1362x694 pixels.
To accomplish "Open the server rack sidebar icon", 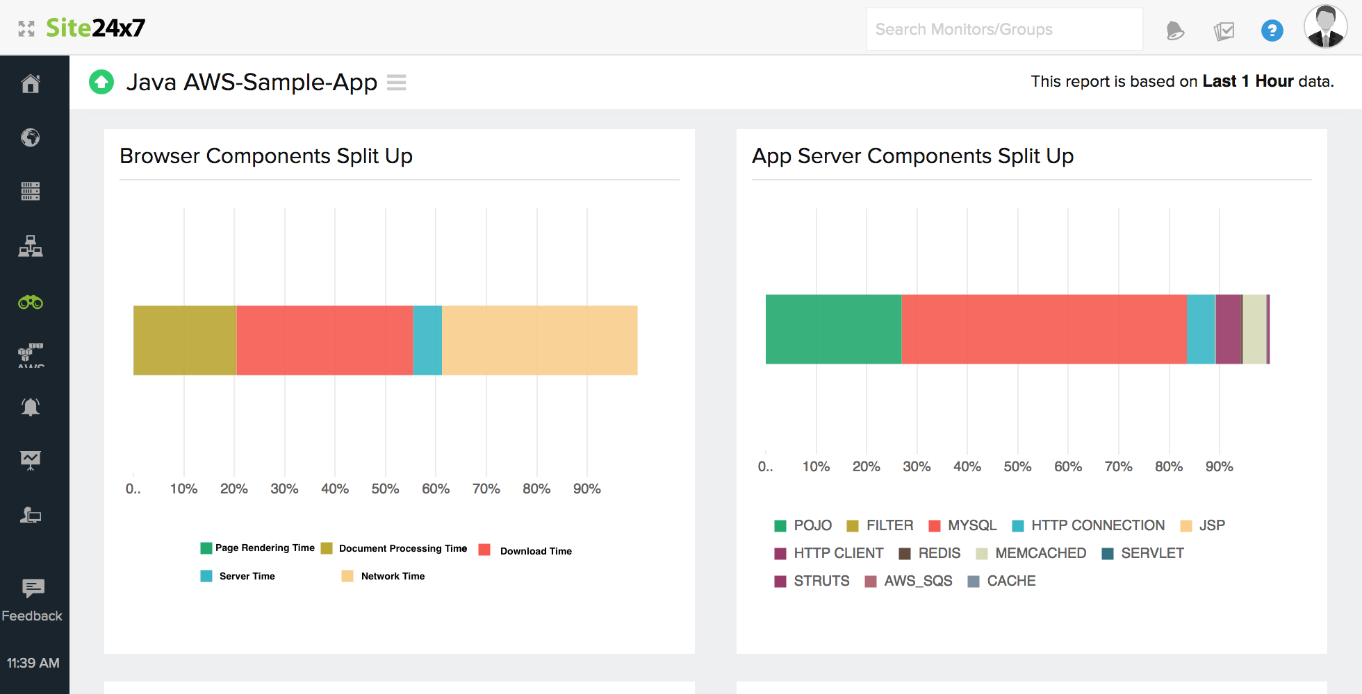I will point(31,191).
